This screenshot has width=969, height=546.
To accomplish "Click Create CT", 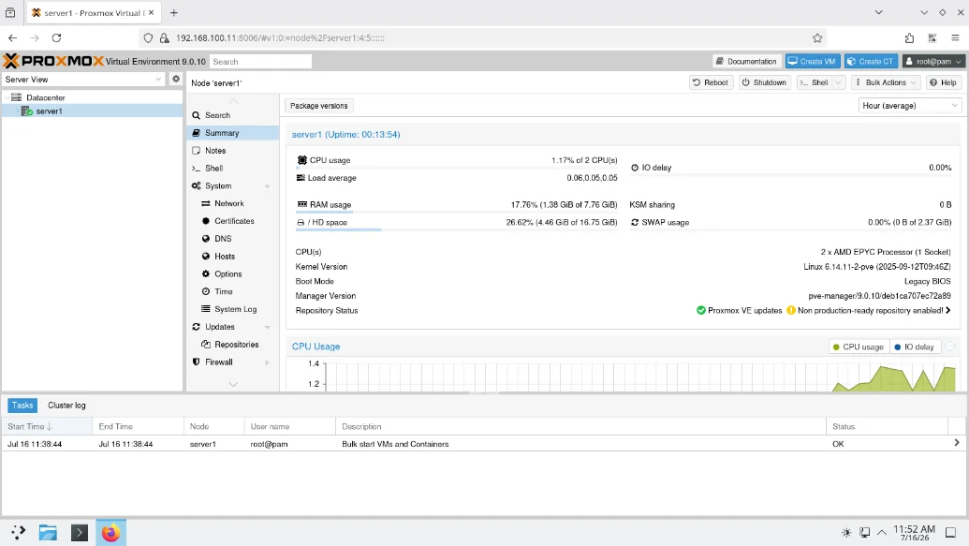I will (871, 61).
